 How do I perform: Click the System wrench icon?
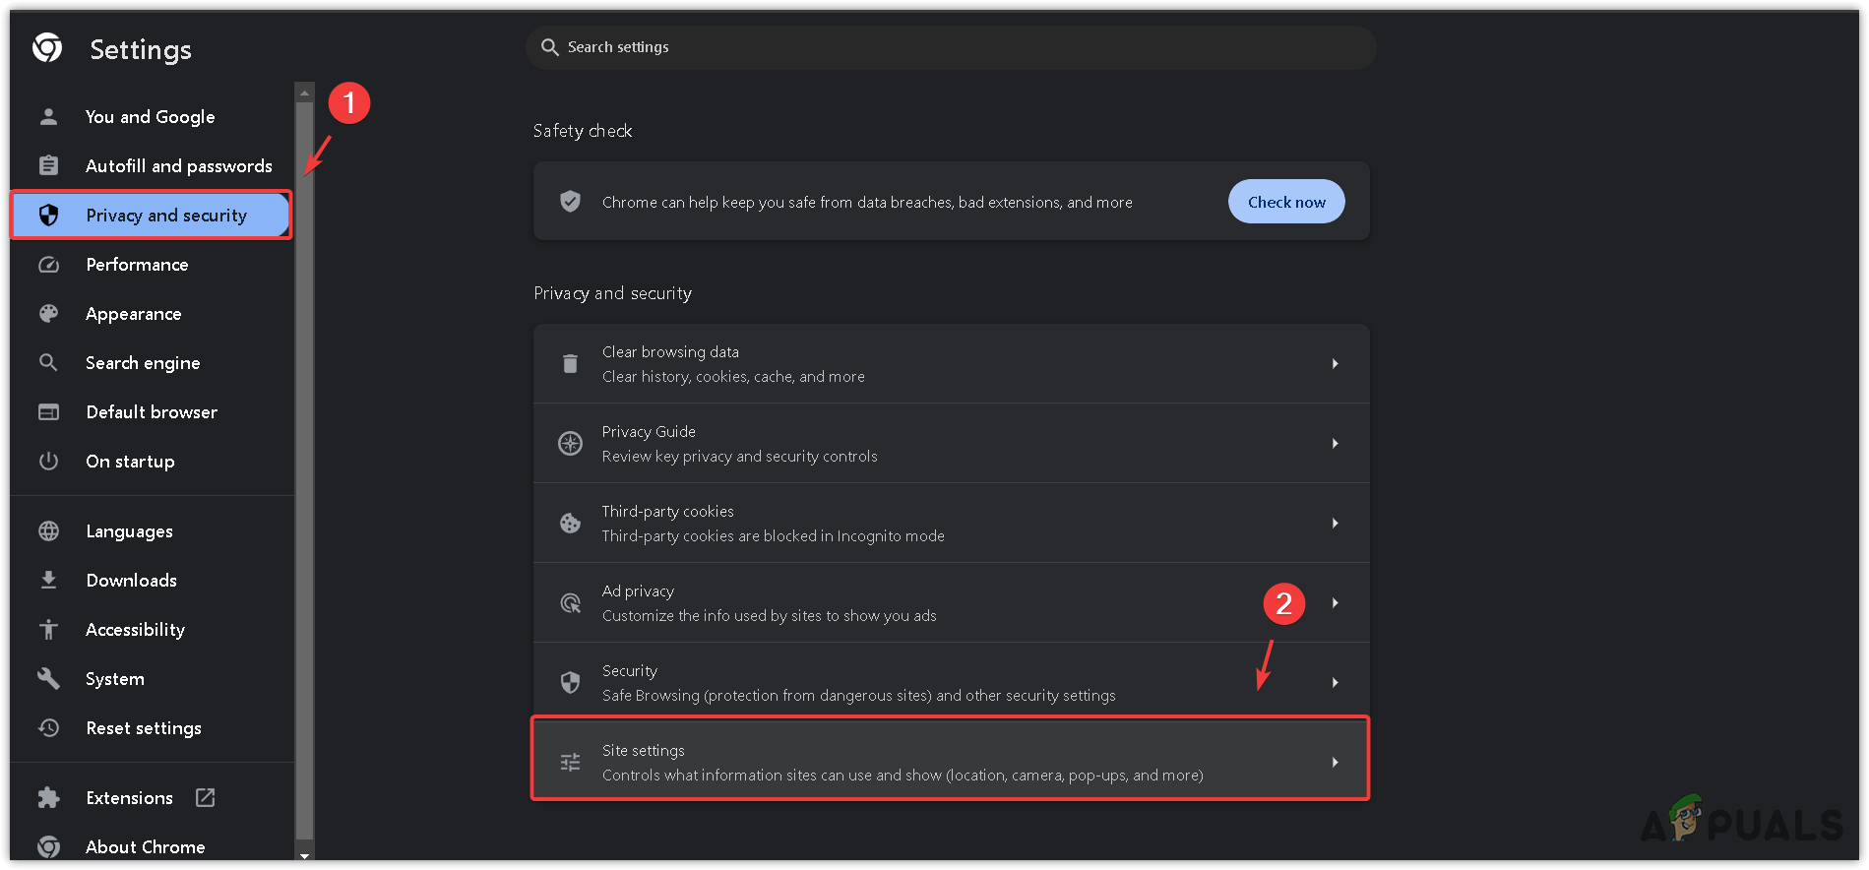pos(48,679)
